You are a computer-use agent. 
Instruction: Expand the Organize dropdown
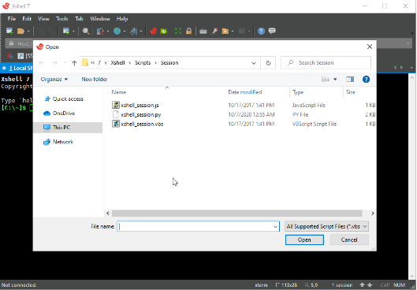(54, 80)
